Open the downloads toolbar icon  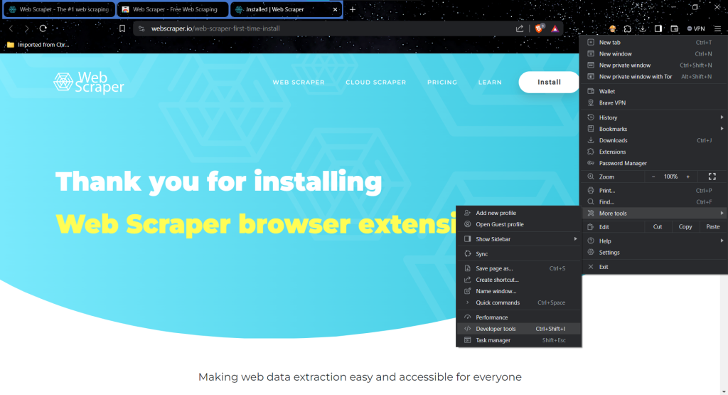(x=643, y=28)
